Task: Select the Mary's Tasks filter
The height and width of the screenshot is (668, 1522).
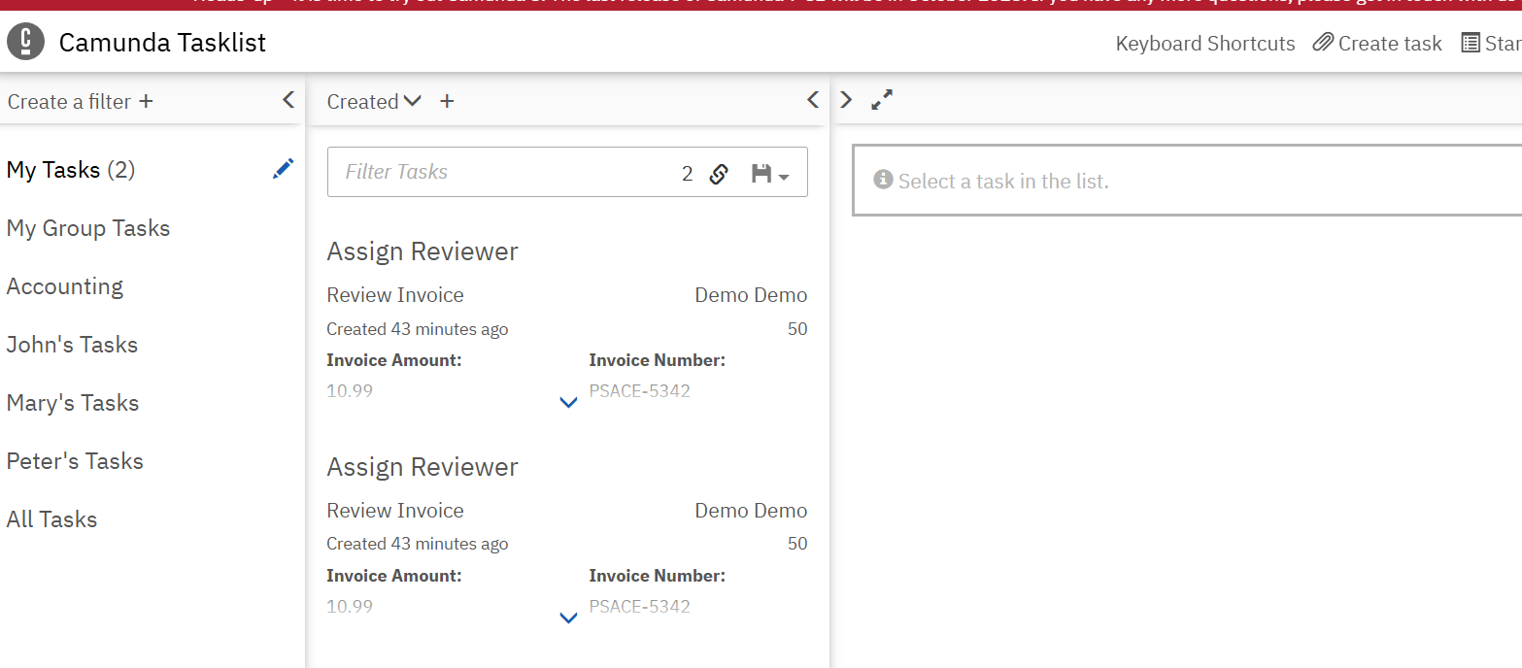Action: pyautogui.click(x=73, y=403)
